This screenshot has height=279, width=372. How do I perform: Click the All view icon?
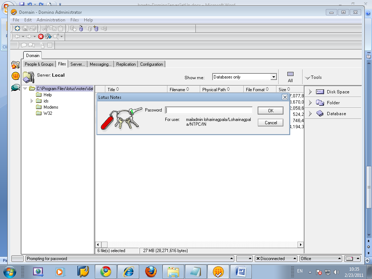point(290,77)
